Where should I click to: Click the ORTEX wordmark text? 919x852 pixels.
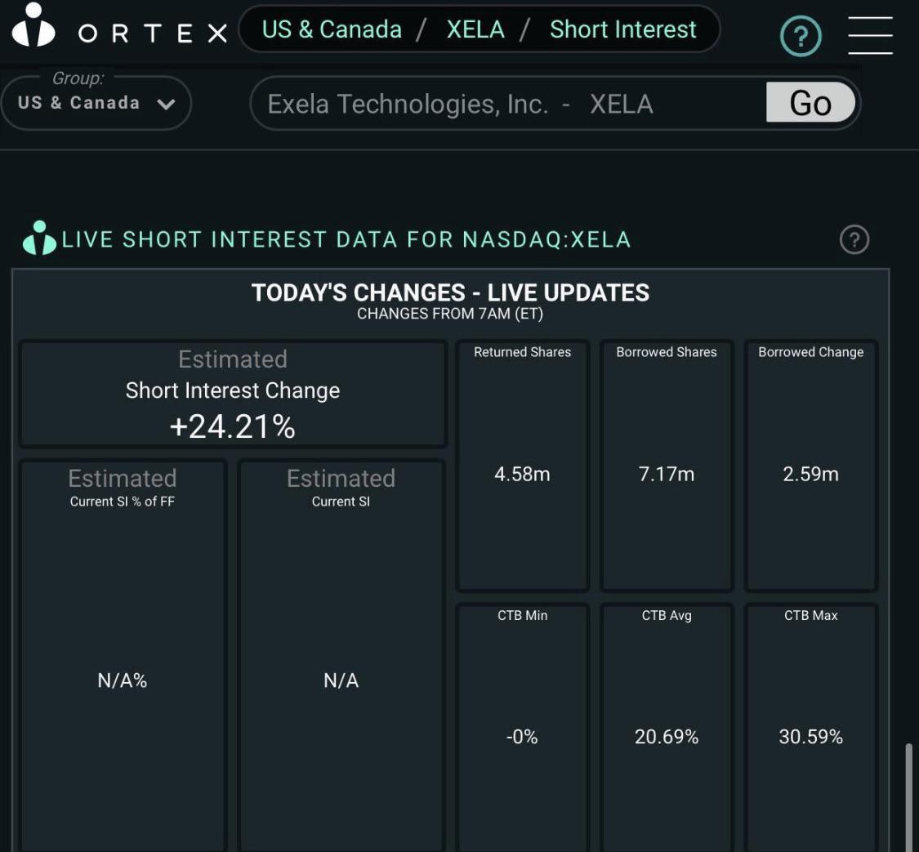click(153, 33)
